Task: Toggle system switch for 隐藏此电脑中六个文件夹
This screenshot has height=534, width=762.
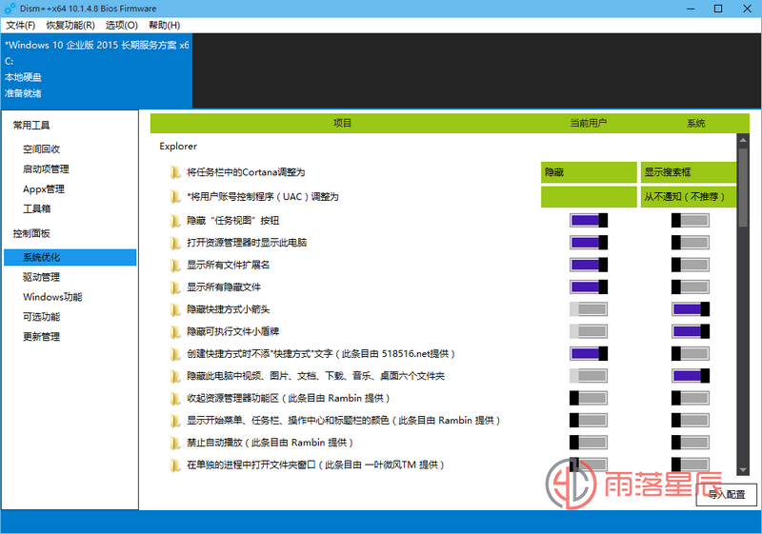Action: (x=691, y=376)
